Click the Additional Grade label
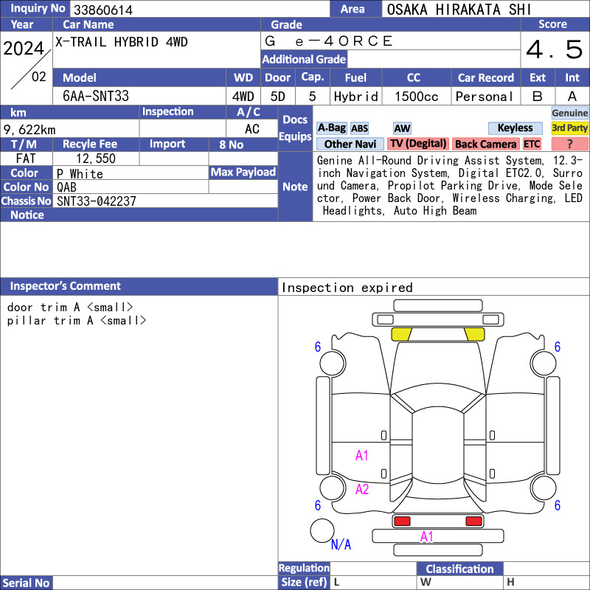This screenshot has width=590, height=590. click(x=304, y=60)
